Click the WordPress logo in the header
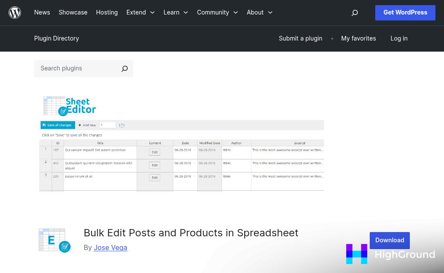Image resolution: width=444 pixels, height=273 pixels. coord(15,12)
